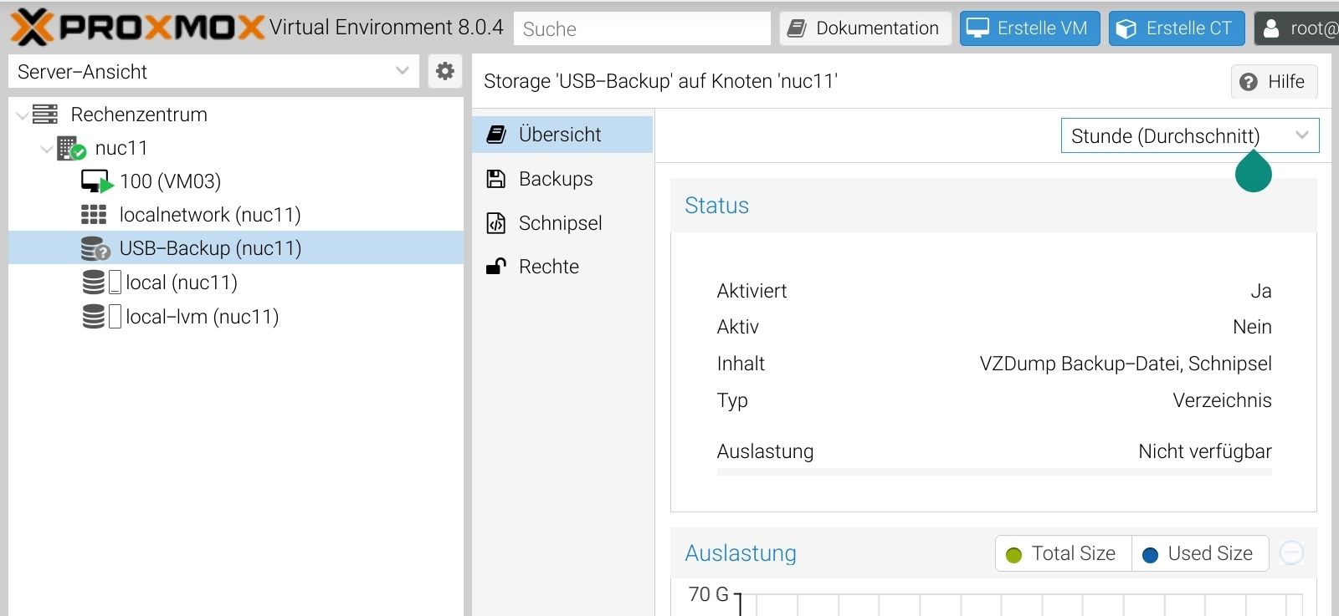Select the VM 100 monitor icon
The image size is (1339, 616).
[x=96, y=181]
